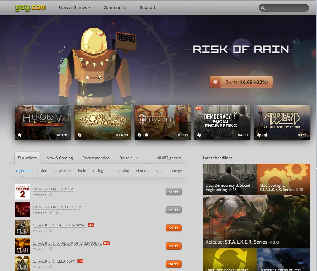Filter by role-playing genre
The width and height of the screenshot is (317, 271).
pos(119,171)
